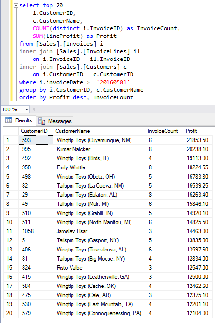Image resolution: width=215 pixels, height=323 pixels.
Task: Click CustomerID cell 1058
Action: coord(36,231)
